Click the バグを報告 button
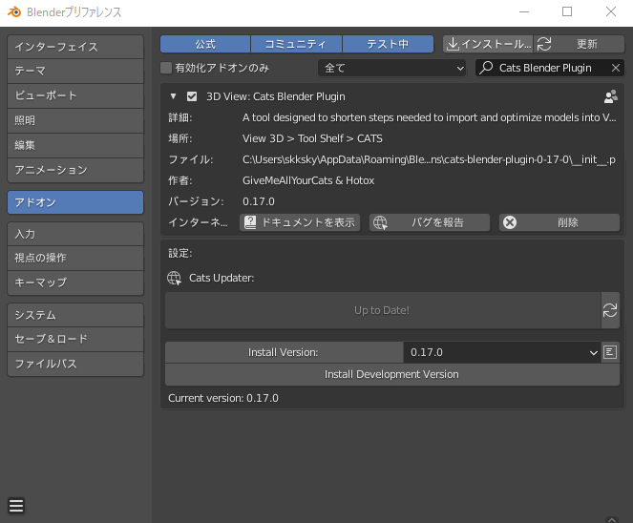The height and width of the screenshot is (523, 633). pyautogui.click(x=430, y=222)
